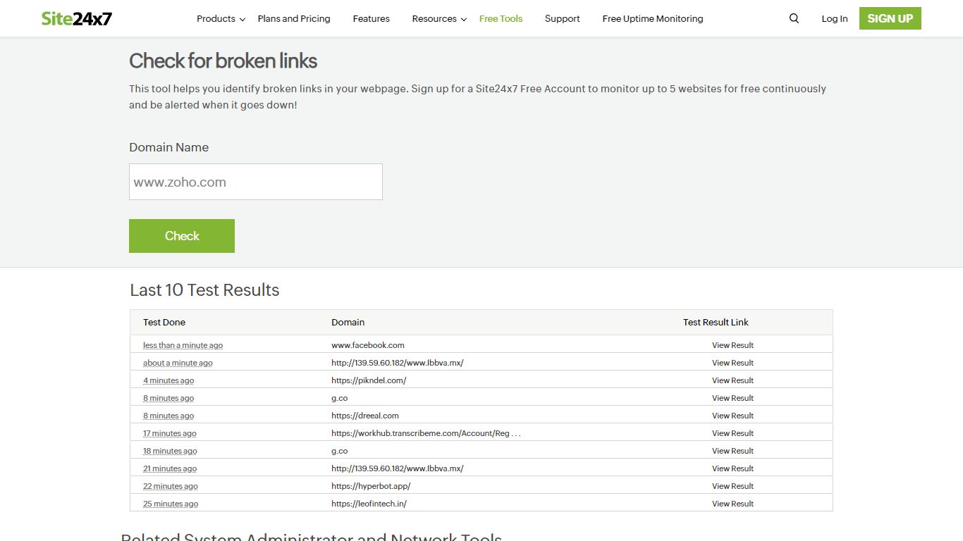Select the '25 minutes ago' timestamp
Viewport: 963px width, 541px height.
pos(171,504)
